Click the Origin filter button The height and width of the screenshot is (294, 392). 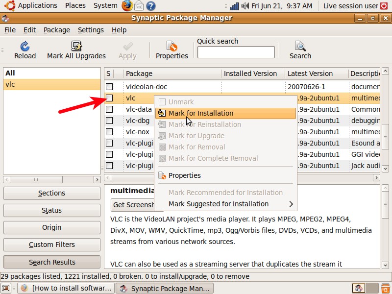pos(52,227)
